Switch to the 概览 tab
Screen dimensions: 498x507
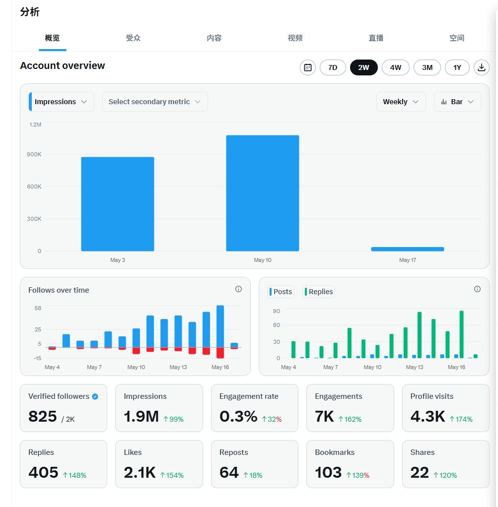click(53, 38)
